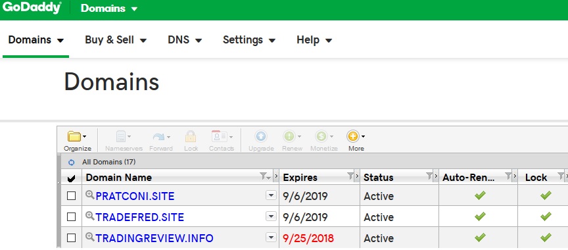Click the Auto-Renew column filter icon
568x250 pixels.
click(508, 176)
